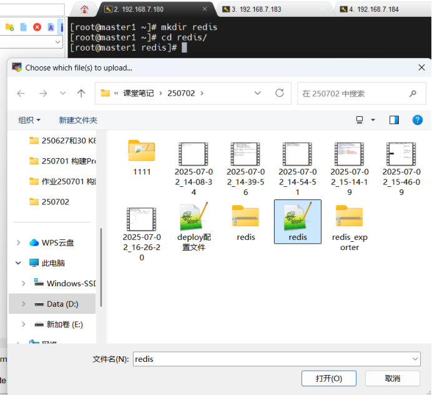Switch to the 192.168.7.183 session tab
432x395 pixels.
coord(256,9)
